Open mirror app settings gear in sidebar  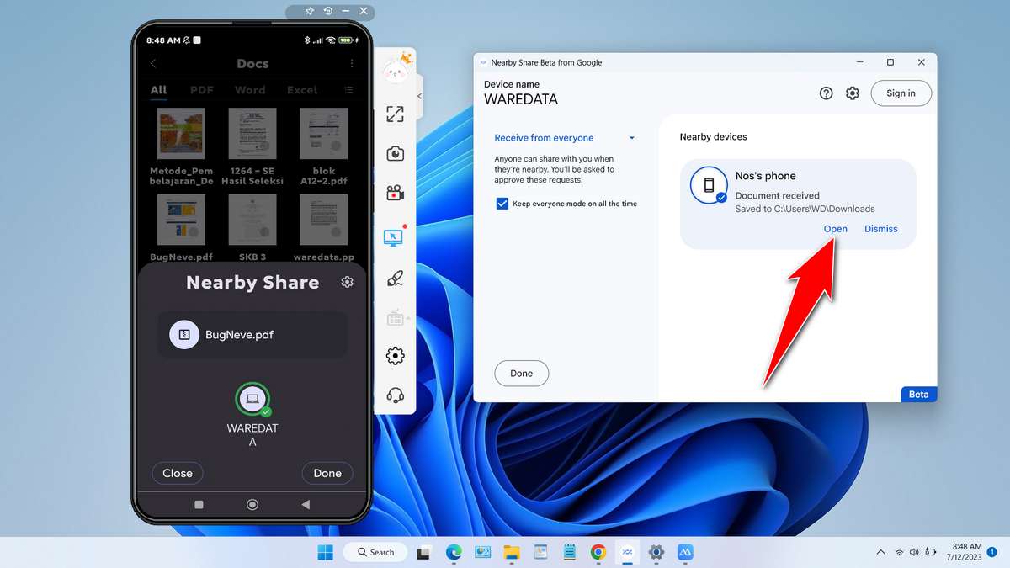[395, 356]
